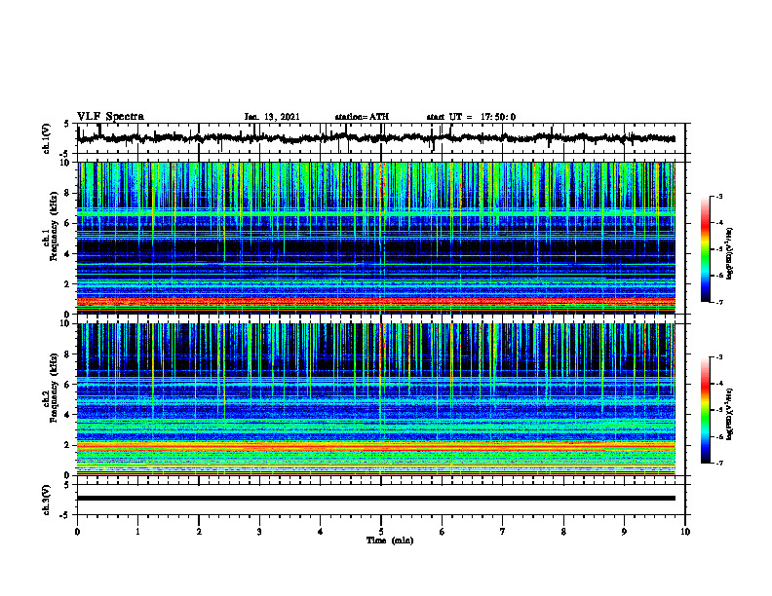Viewport: 772px width, 596px height.
Task: Click the ch.2 spectrogram panel
Action: (375, 399)
